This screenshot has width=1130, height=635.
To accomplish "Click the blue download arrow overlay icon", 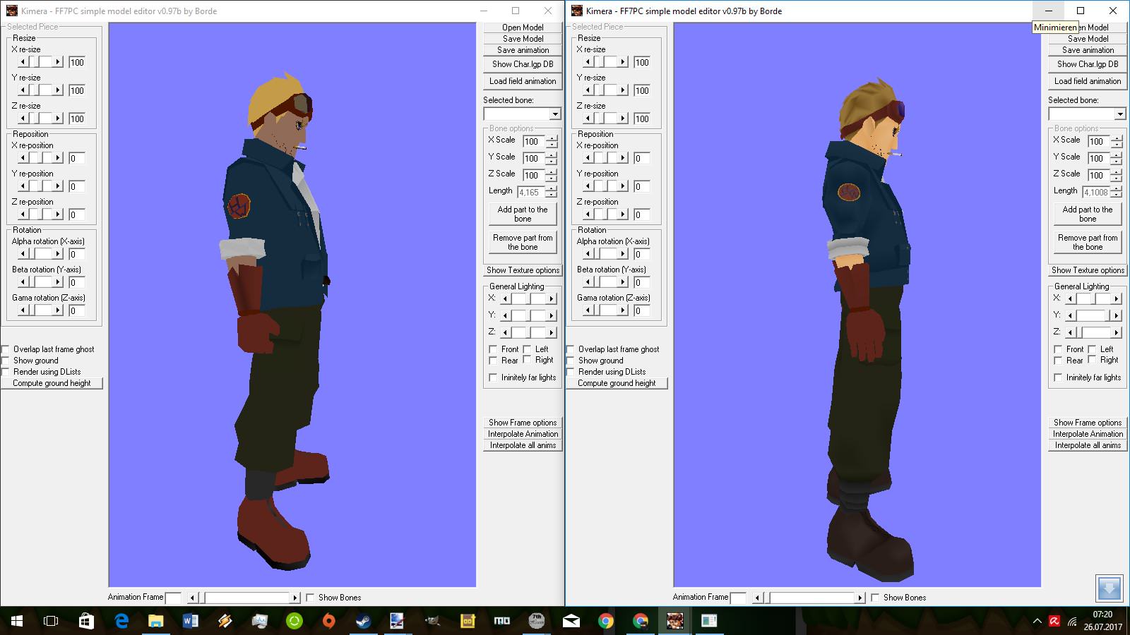I will click(1109, 588).
